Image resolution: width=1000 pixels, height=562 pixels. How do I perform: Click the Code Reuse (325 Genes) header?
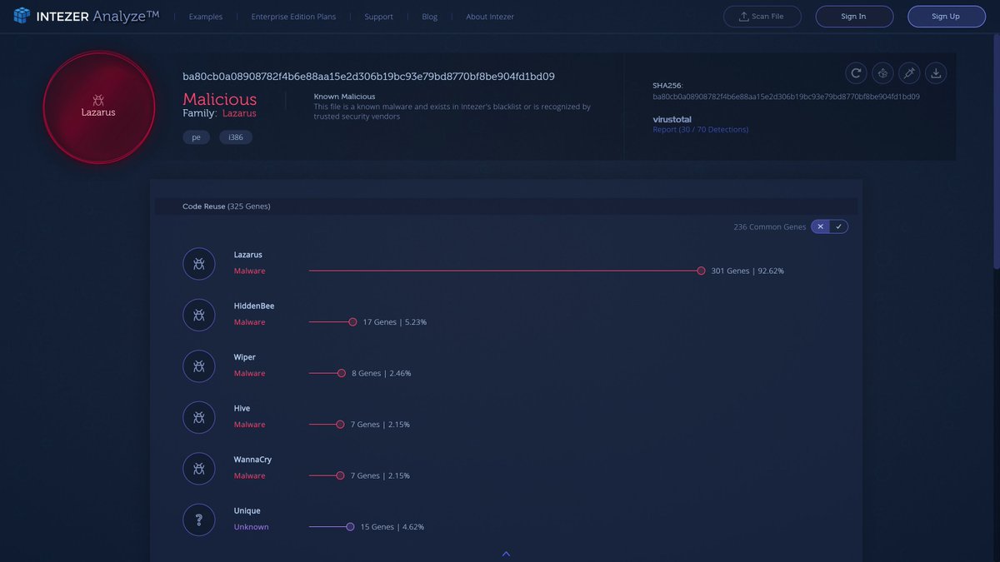pyautogui.click(x=226, y=206)
